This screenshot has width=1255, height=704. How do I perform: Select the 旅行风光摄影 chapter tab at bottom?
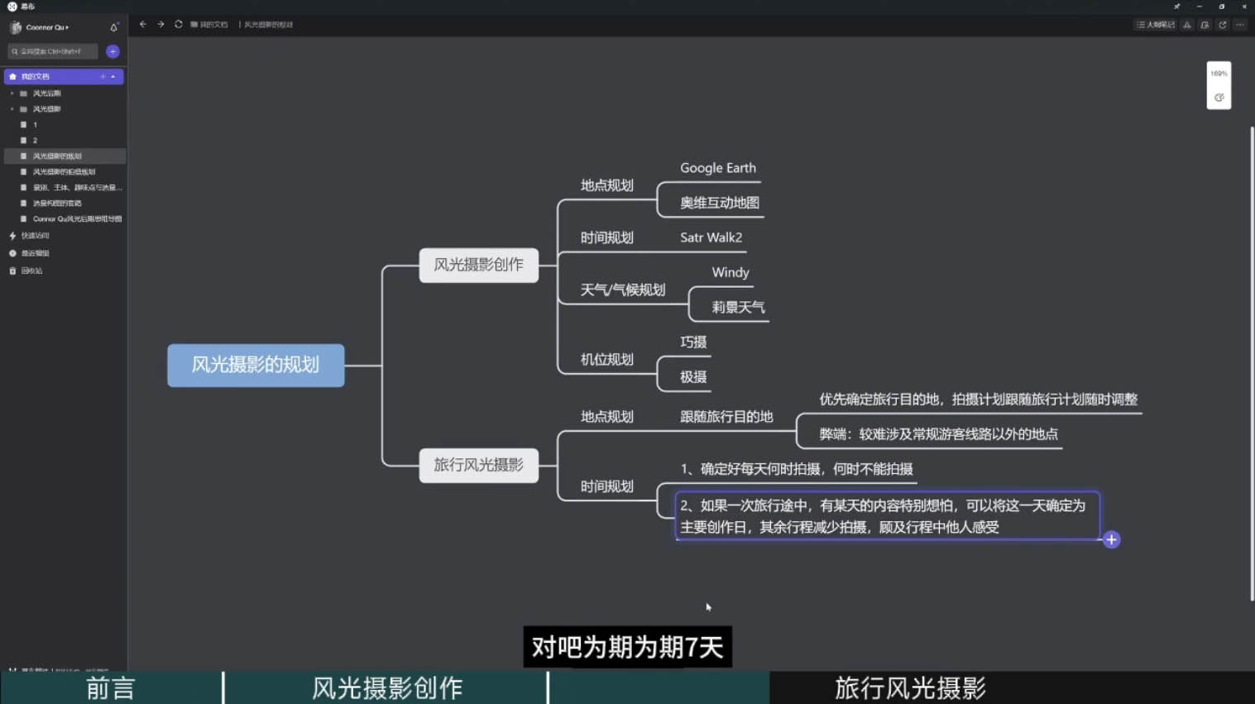pos(908,687)
